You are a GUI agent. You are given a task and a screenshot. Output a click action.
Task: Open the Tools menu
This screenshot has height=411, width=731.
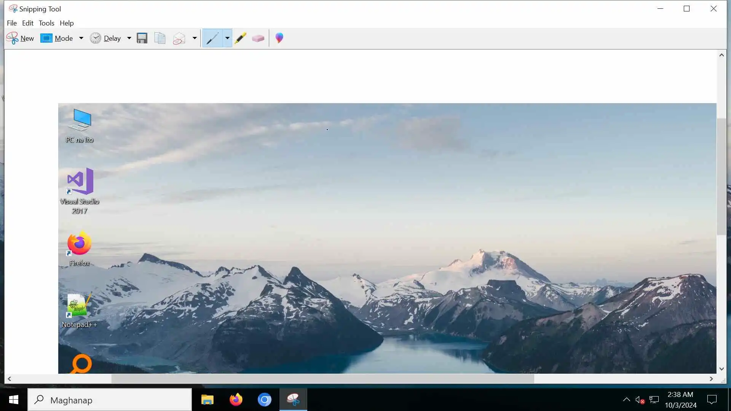click(46, 23)
